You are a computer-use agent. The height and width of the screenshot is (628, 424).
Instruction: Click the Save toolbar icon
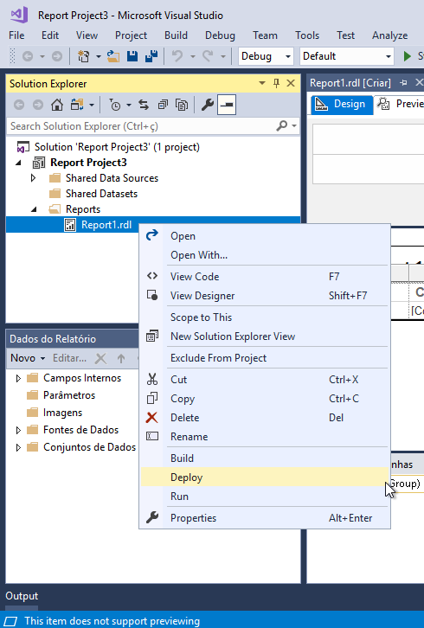(x=132, y=56)
